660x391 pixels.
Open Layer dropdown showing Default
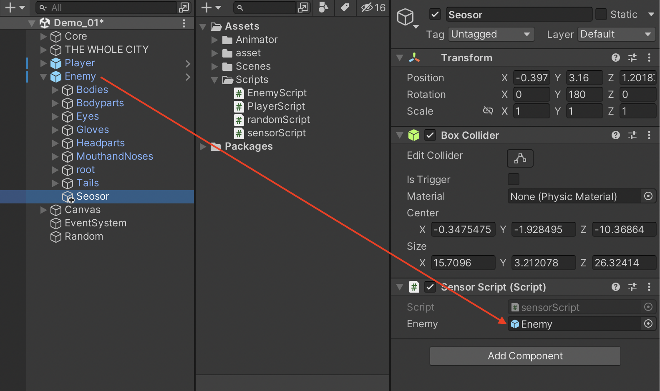(617, 34)
